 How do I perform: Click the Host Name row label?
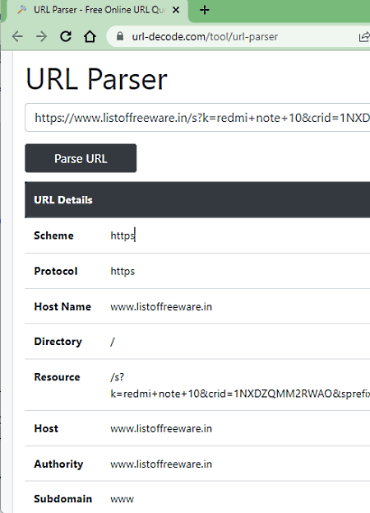click(x=62, y=306)
